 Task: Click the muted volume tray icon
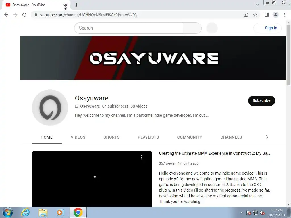click(x=262, y=213)
